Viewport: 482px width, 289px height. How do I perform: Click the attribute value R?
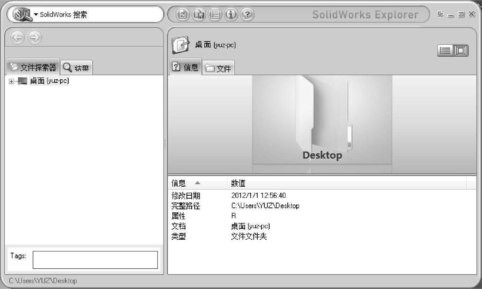pyautogui.click(x=234, y=216)
